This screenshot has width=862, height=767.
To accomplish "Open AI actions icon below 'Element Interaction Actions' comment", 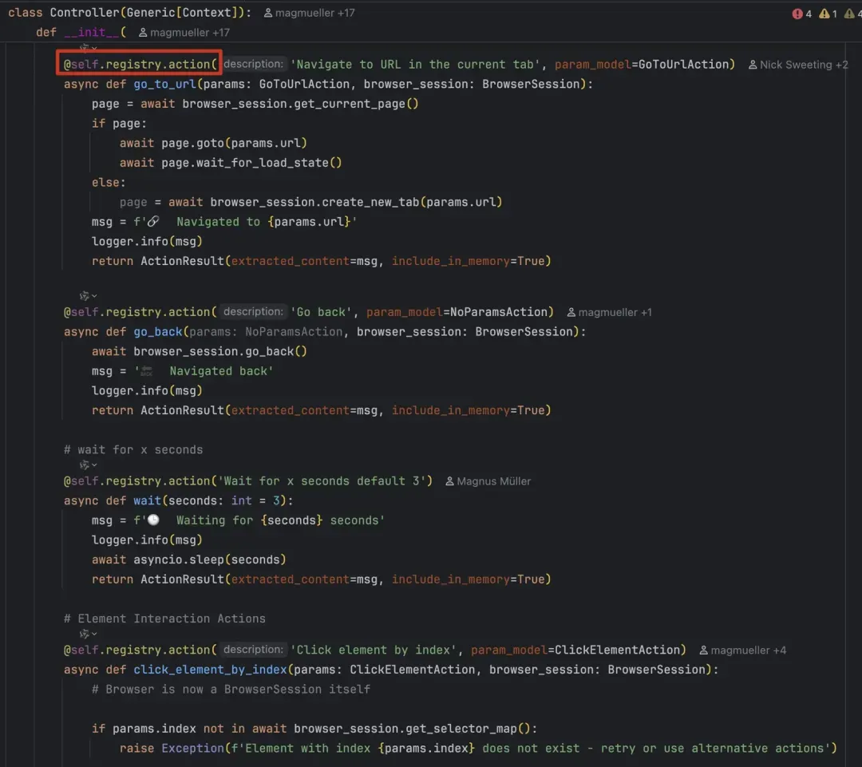I will [x=88, y=634].
